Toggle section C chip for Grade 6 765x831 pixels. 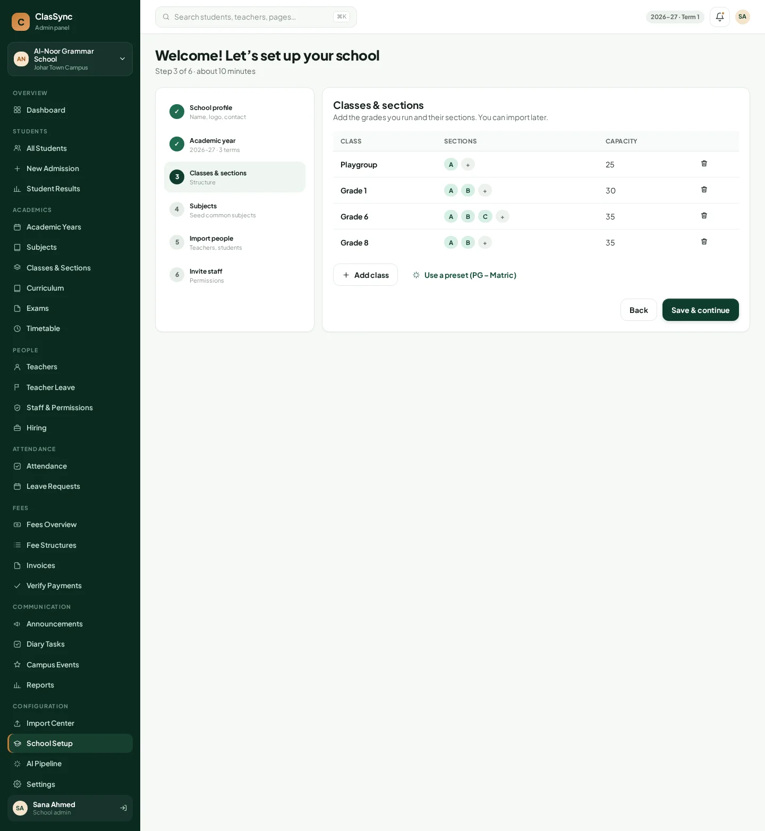485,217
